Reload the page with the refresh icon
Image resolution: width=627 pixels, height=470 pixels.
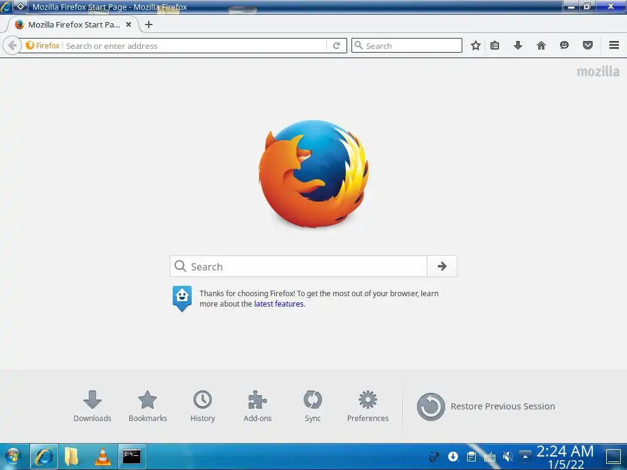(336, 45)
